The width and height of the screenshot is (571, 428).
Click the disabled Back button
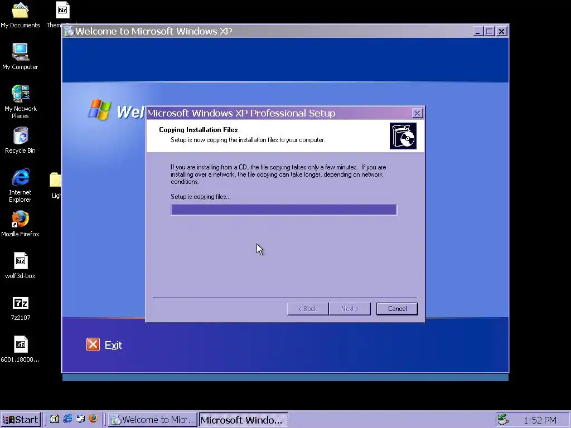tap(308, 309)
